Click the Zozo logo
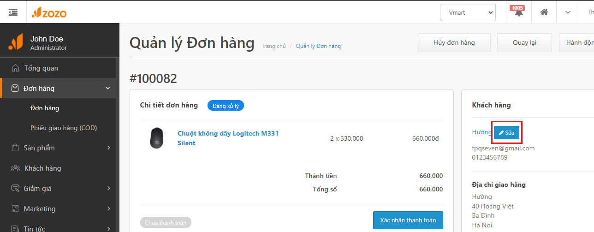The image size is (594, 232). (x=49, y=13)
